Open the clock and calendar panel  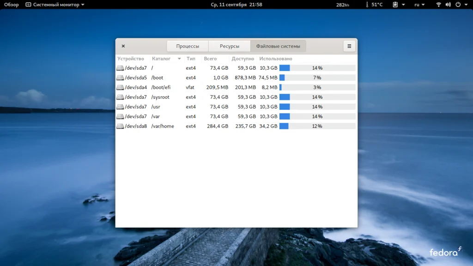[236, 5]
